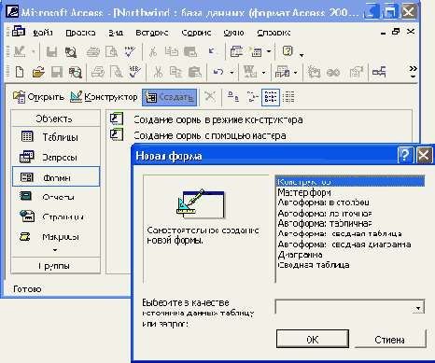Open the New Object dropdown arrow
The image size is (435, 363).
pyautogui.click(x=269, y=51)
